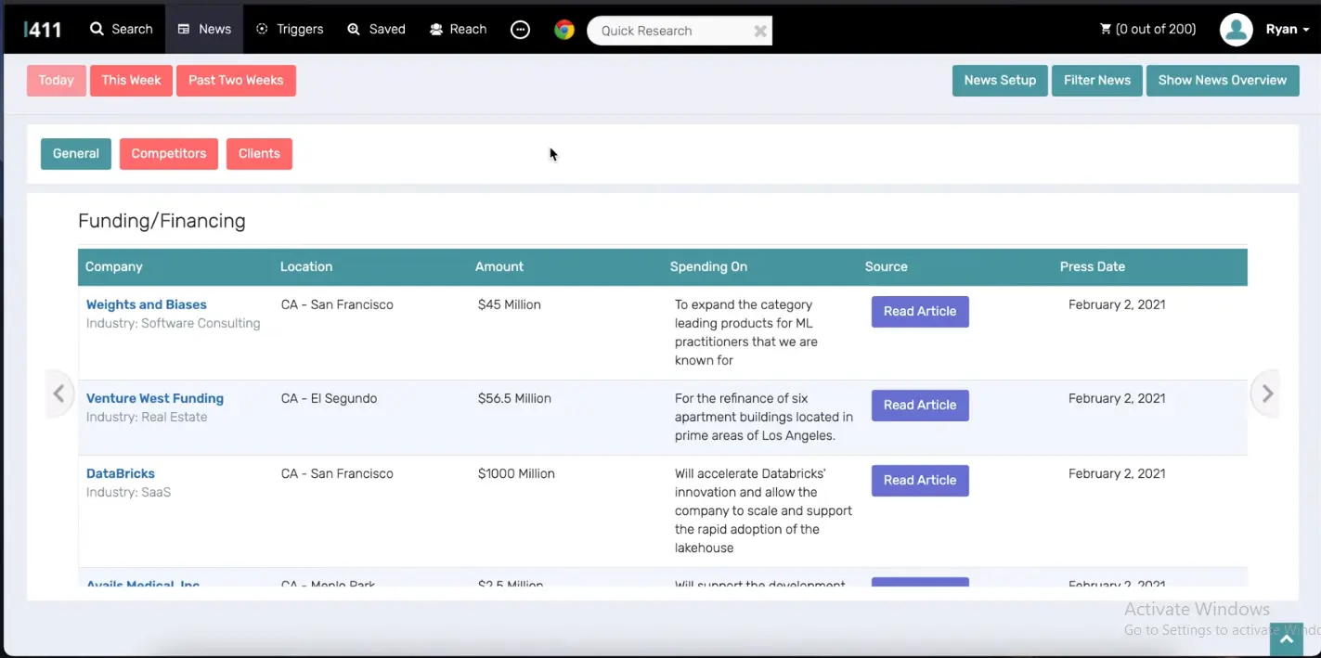Click the Press Date column header
Viewport: 1321px width, 658px height.
click(1093, 266)
